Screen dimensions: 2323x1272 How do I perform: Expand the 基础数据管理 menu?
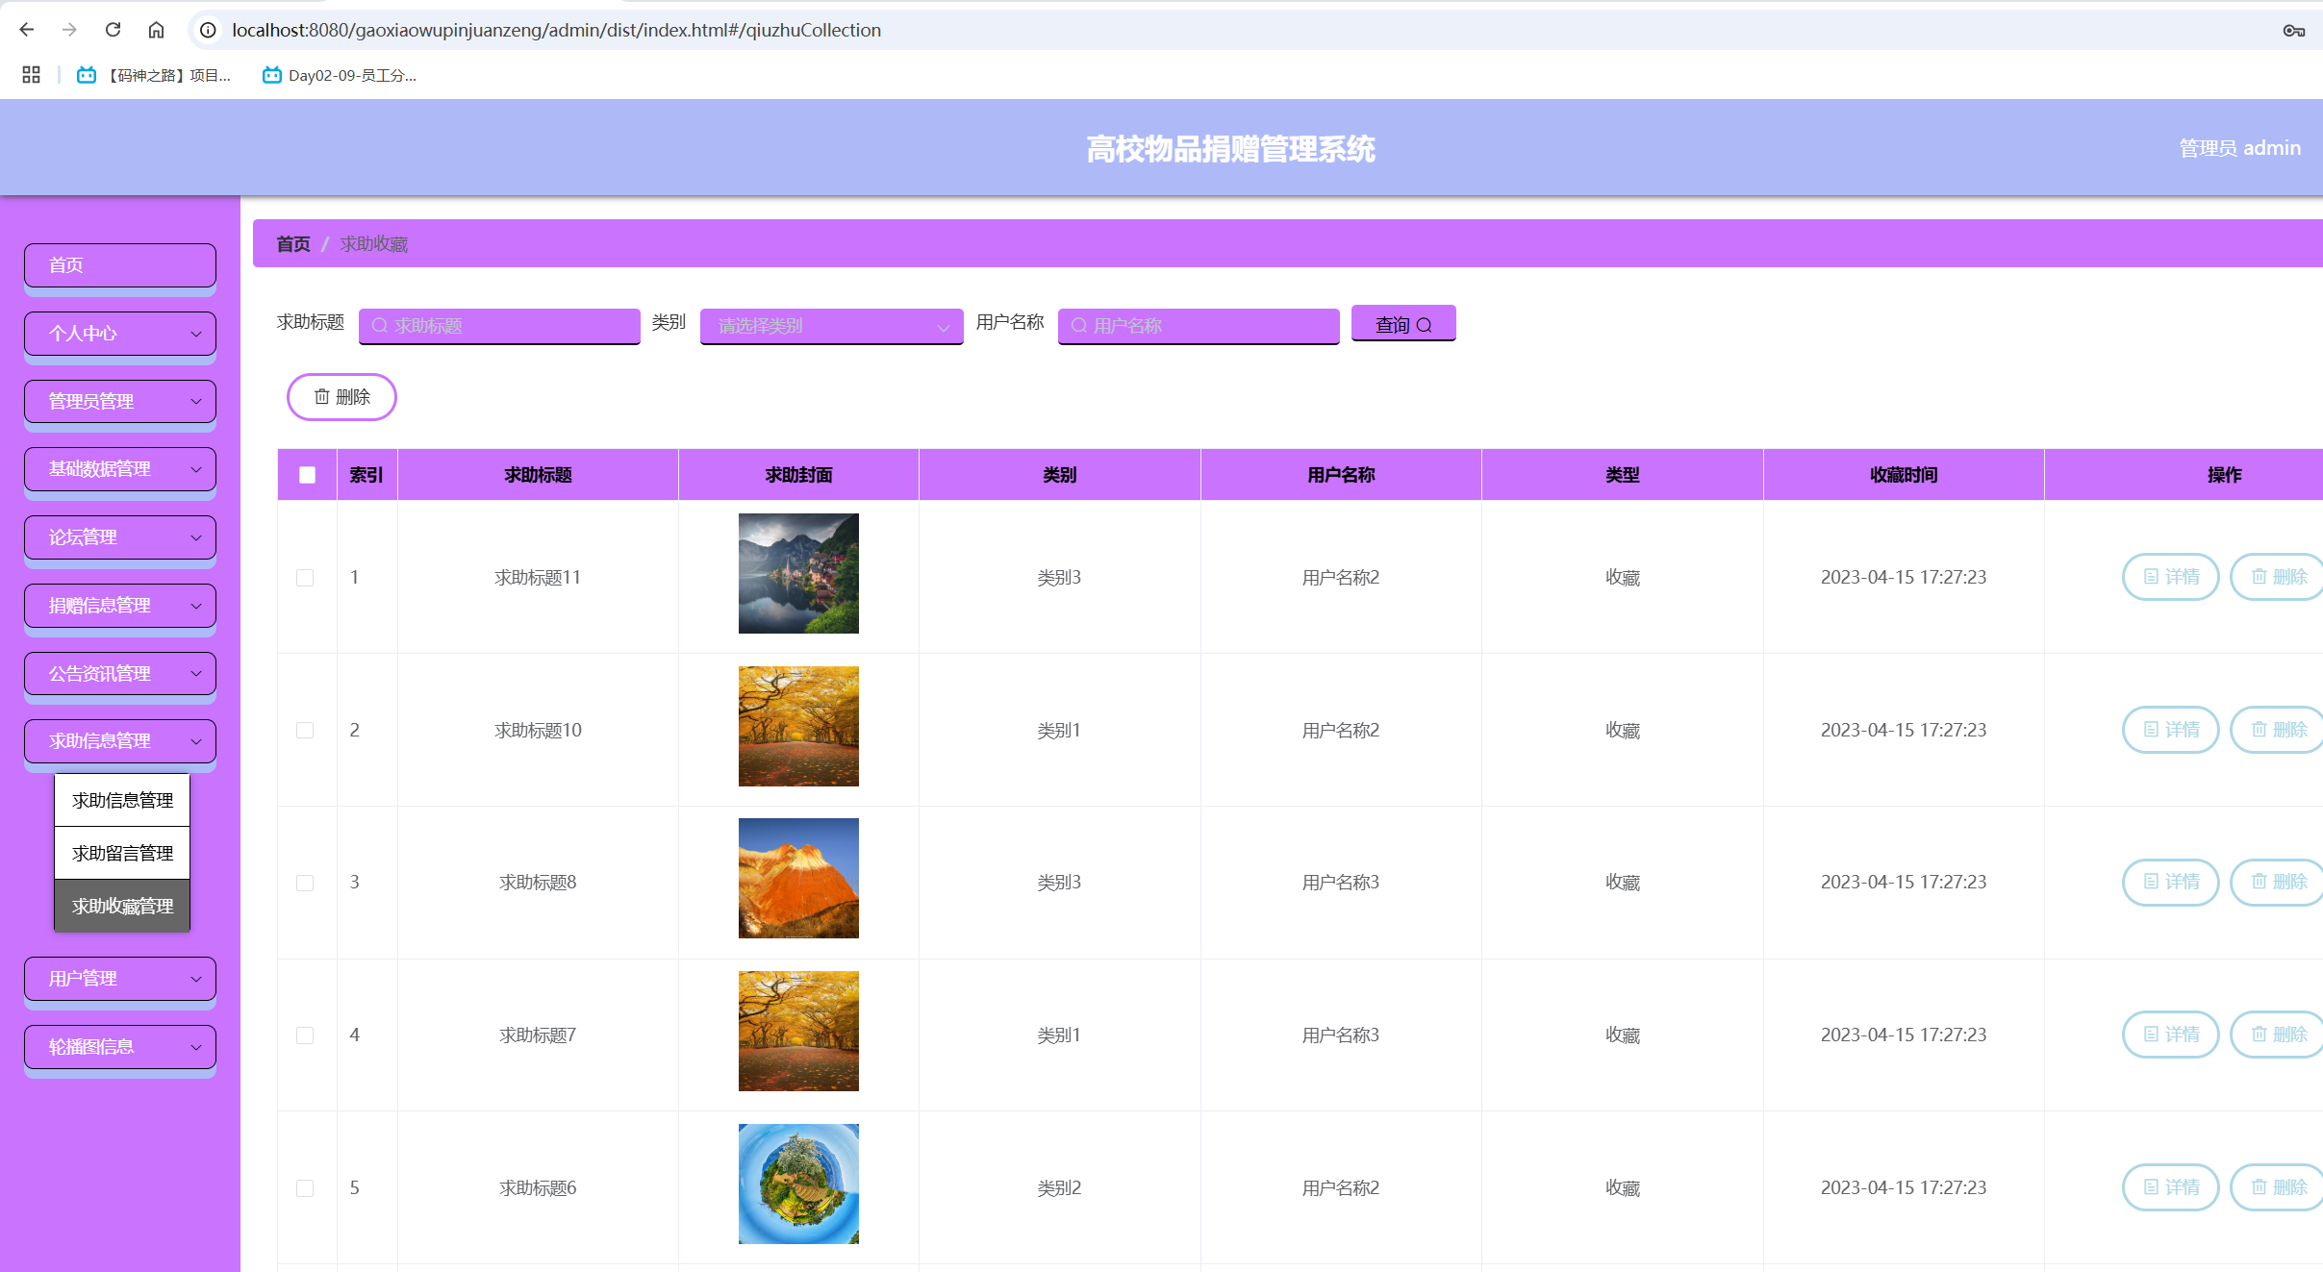pos(120,468)
